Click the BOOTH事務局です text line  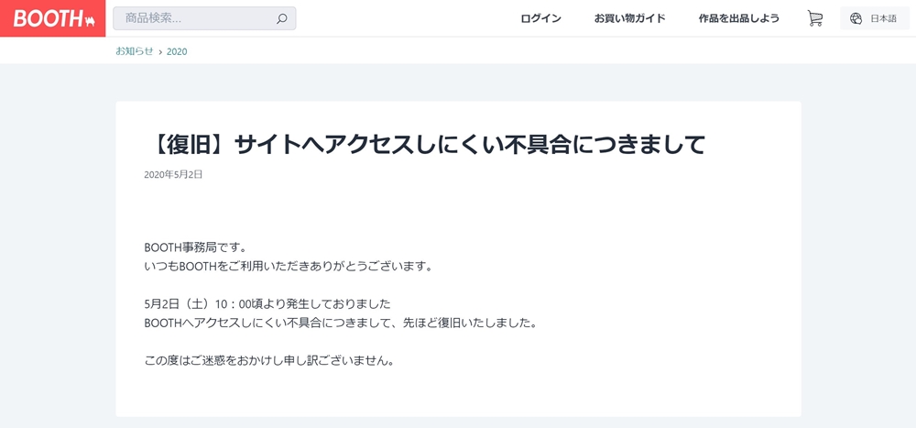pos(195,247)
